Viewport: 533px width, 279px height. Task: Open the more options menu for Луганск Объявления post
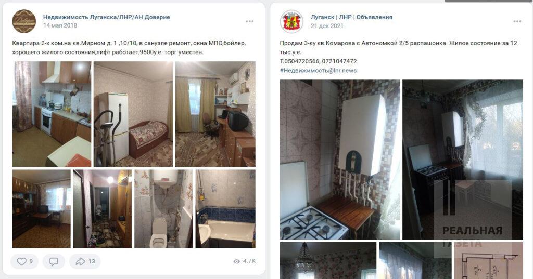[517, 21]
